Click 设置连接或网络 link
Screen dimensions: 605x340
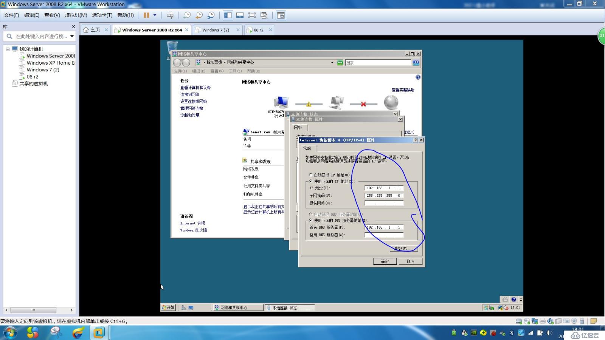tap(193, 101)
